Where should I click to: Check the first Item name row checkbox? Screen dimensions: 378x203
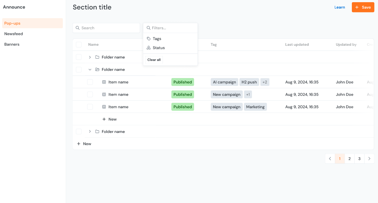pyautogui.click(x=90, y=82)
